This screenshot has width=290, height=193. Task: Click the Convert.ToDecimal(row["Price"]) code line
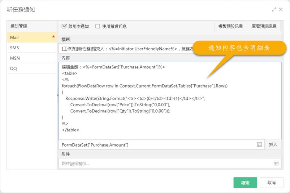[x=120, y=105]
